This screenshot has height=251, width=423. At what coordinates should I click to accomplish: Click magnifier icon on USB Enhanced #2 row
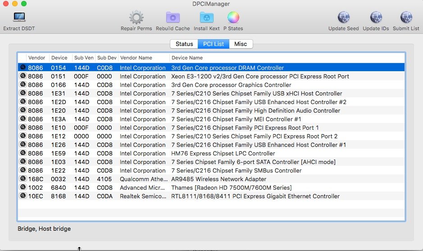[x=23, y=101]
